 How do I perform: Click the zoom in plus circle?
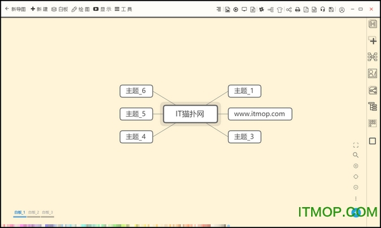tap(356, 166)
